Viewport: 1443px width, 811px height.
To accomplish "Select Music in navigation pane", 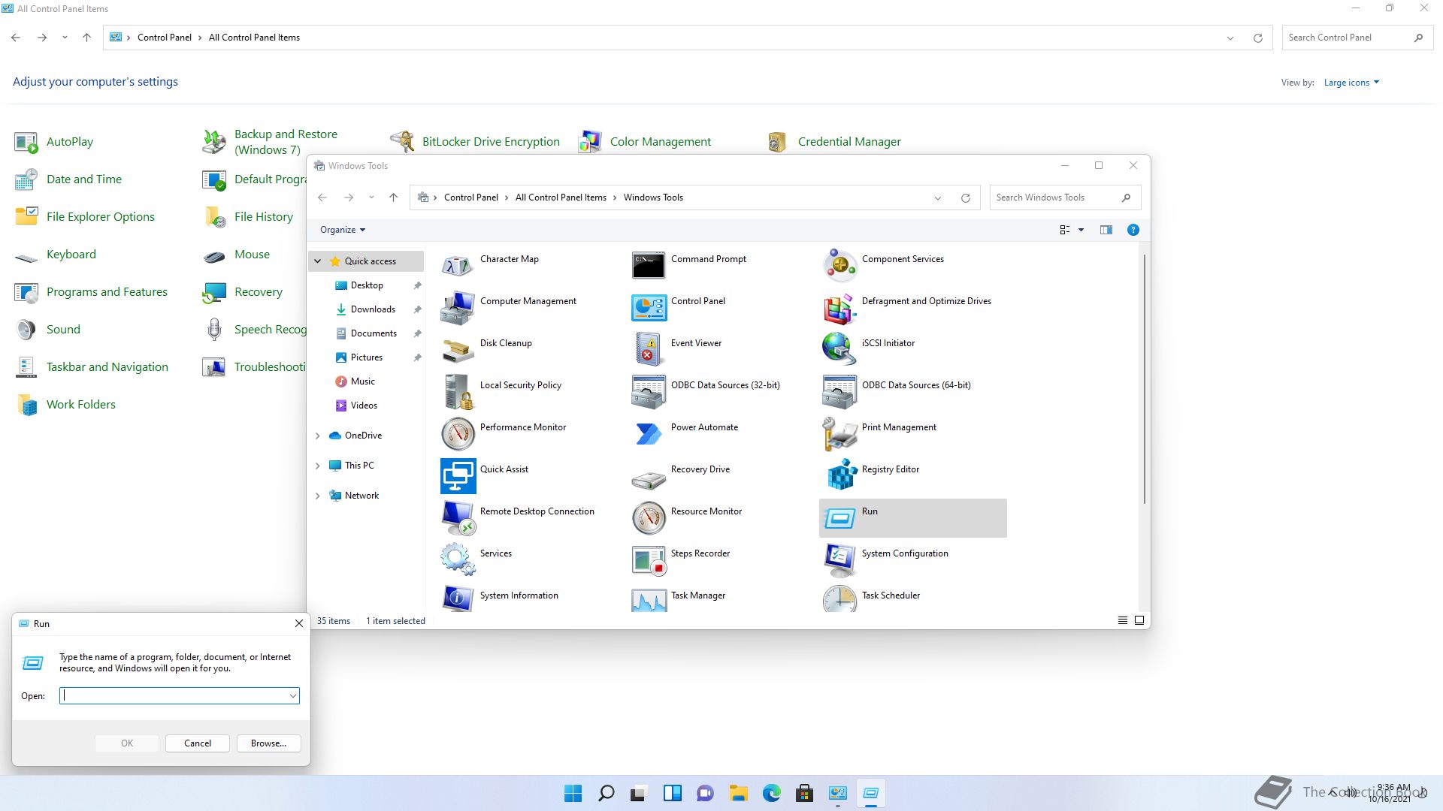I will 362,381.
